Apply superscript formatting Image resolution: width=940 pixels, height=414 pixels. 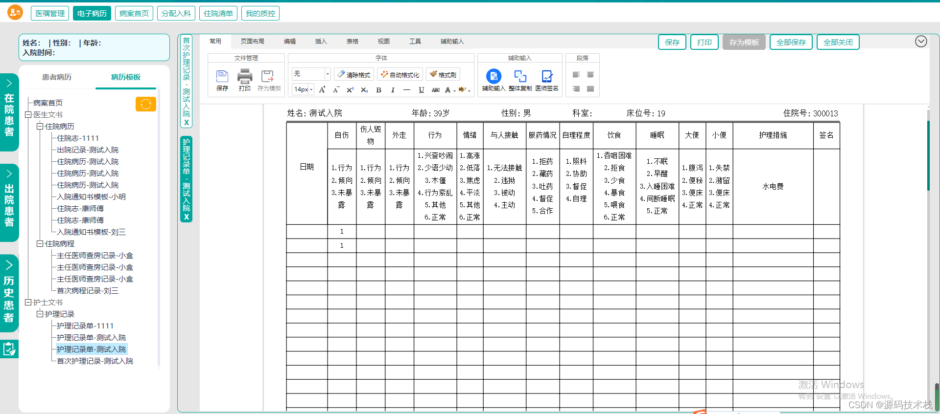[x=350, y=89]
